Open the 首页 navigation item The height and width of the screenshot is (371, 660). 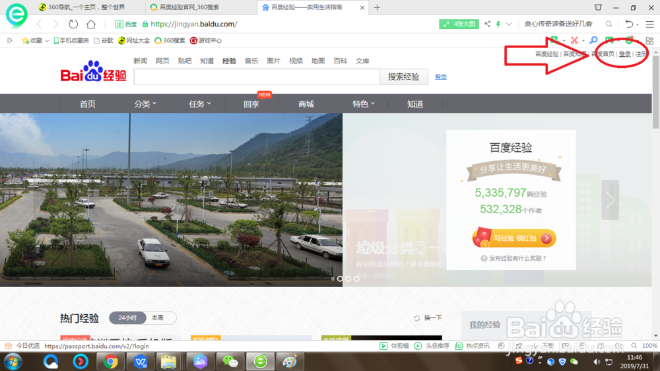coord(88,104)
